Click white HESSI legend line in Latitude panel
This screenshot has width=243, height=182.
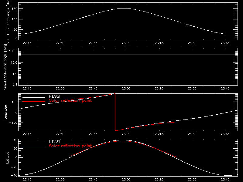point(34,143)
